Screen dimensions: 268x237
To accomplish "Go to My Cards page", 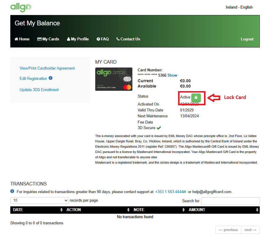I will (x=48, y=39).
